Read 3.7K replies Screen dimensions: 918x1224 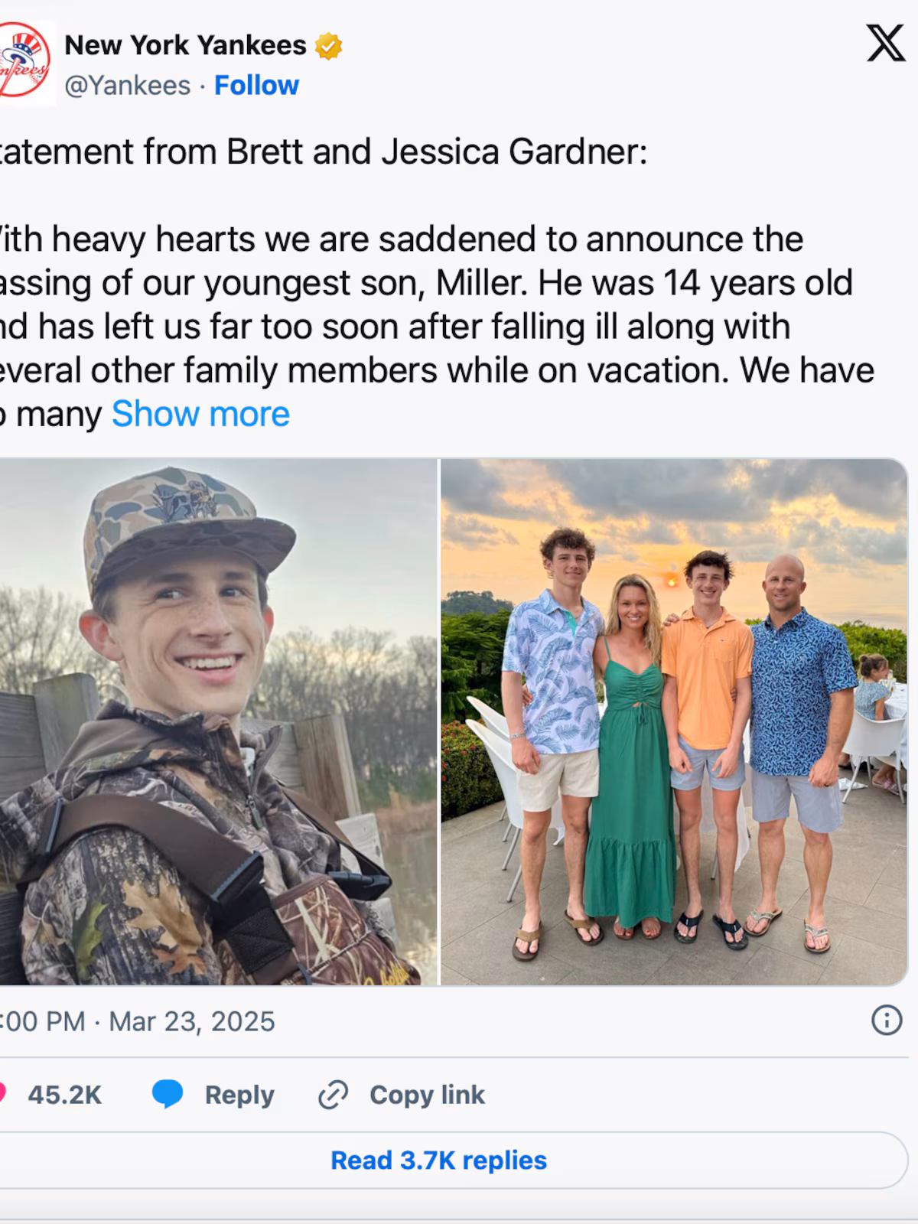[438, 1160]
